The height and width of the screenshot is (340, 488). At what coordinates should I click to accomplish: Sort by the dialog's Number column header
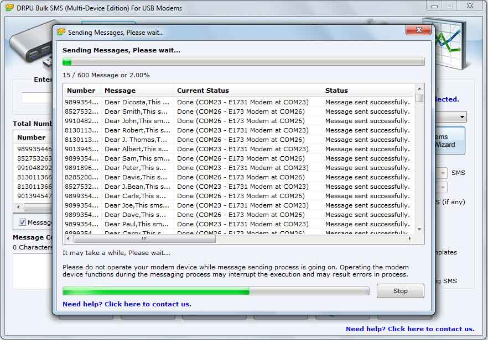(81, 91)
